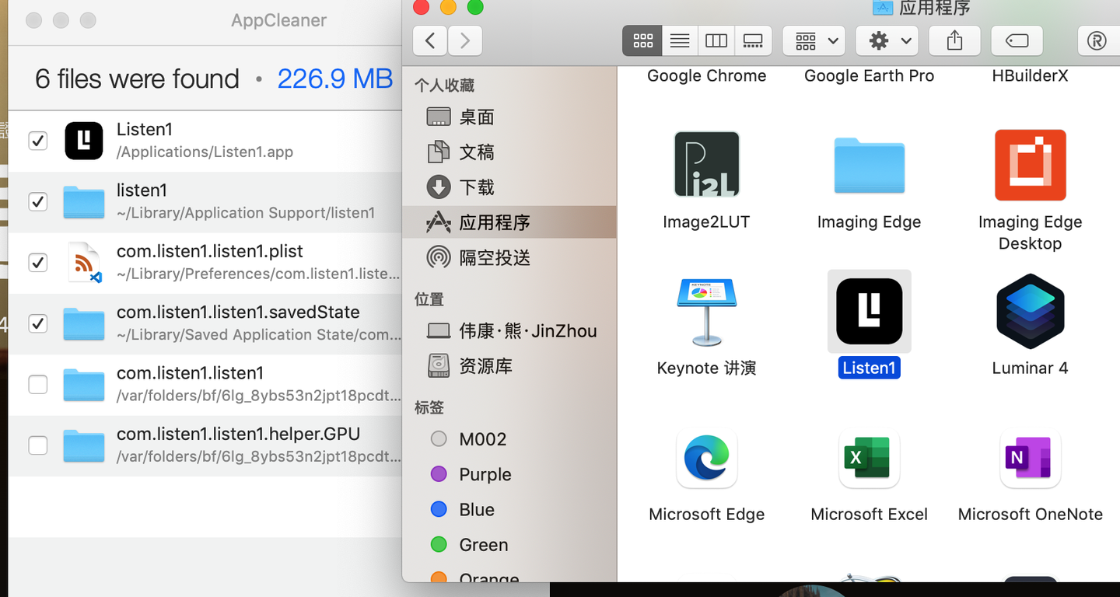Click the Keynote 讲演 label
This screenshot has height=597, width=1120.
coord(706,368)
